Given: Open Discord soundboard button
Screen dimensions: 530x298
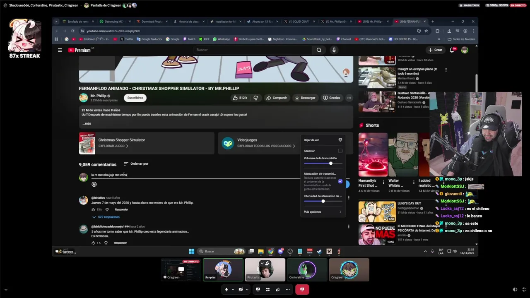Looking at the screenshot, I should click(x=278, y=290).
